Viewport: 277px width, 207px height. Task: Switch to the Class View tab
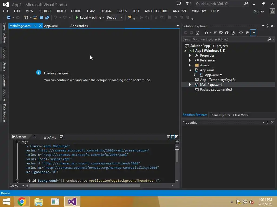(240, 115)
